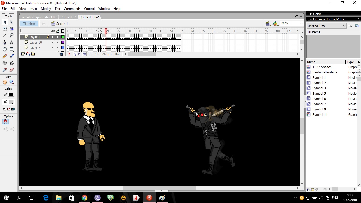Open the Edit Symbols dropdown
Screen dimensions: 361x203
tap(275, 24)
